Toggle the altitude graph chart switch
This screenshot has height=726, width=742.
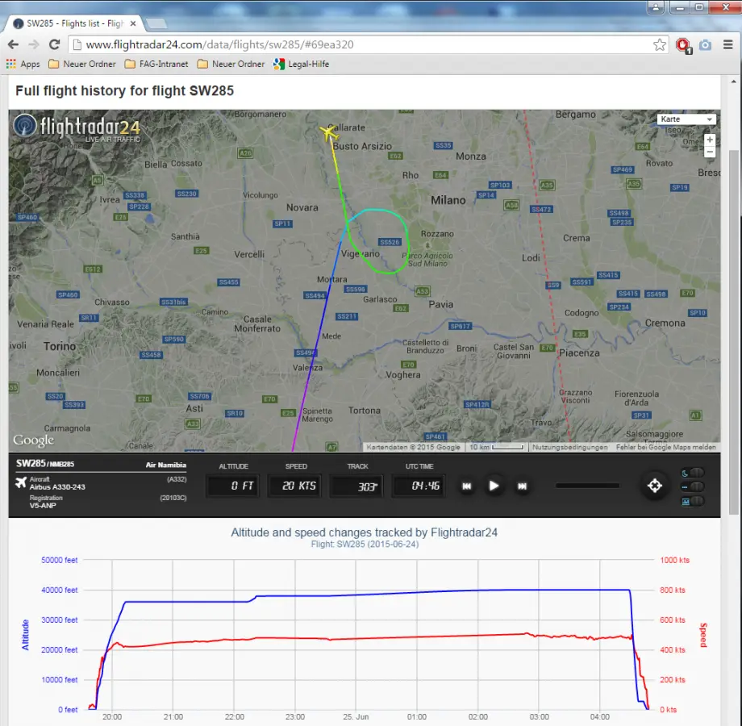[x=693, y=501]
